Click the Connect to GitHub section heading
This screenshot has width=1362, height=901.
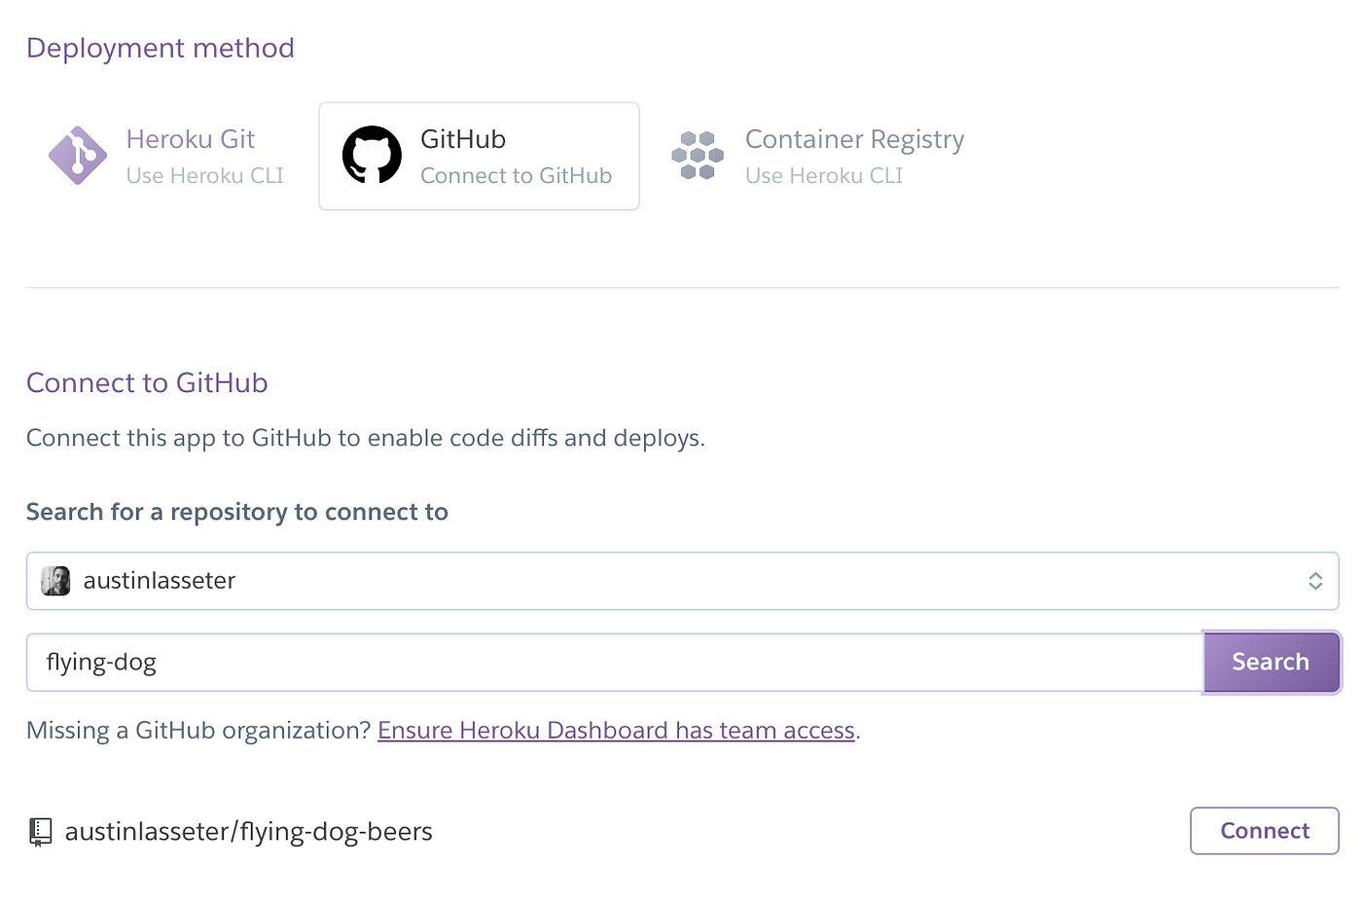[147, 383]
